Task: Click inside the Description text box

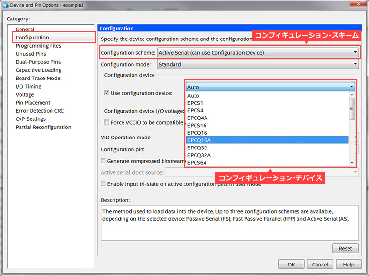Action: coord(230,223)
